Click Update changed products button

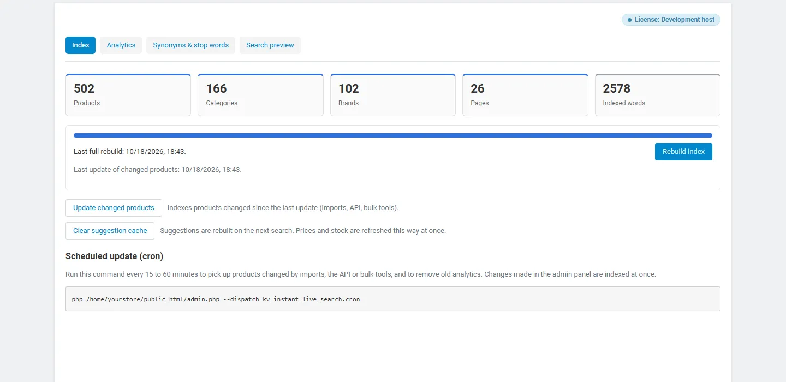pos(114,208)
